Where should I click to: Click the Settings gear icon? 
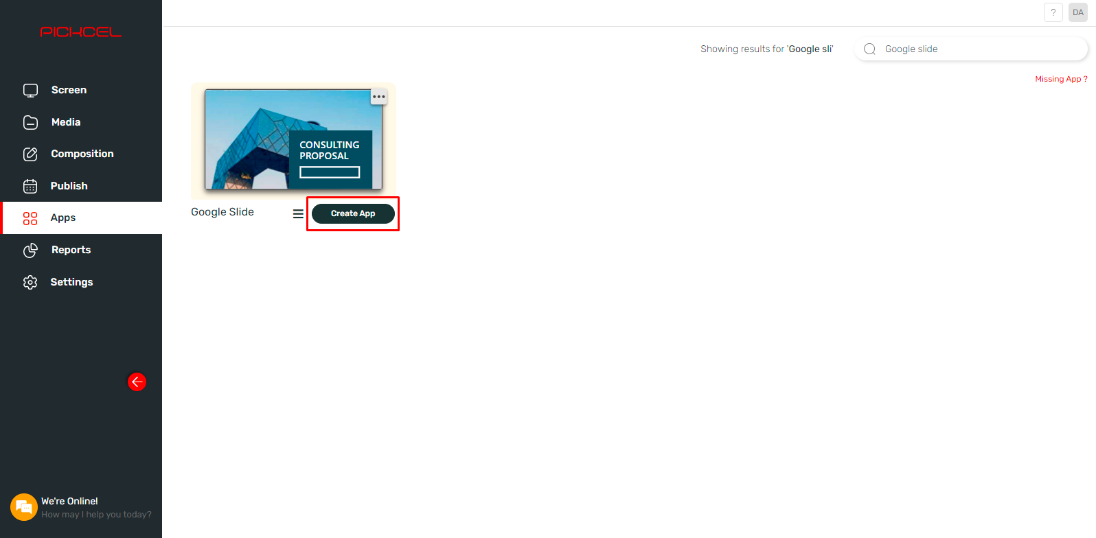(30, 282)
